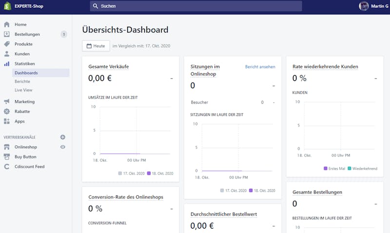
Task: Click gray 17. Okt. 2020 swatch in sales legend
Action: click(120, 174)
